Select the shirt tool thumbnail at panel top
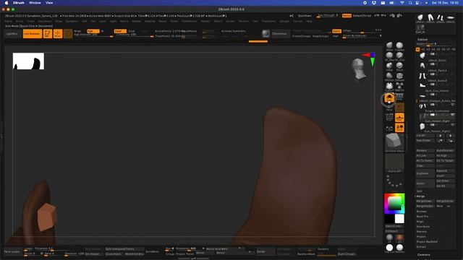 click(420, 17)
